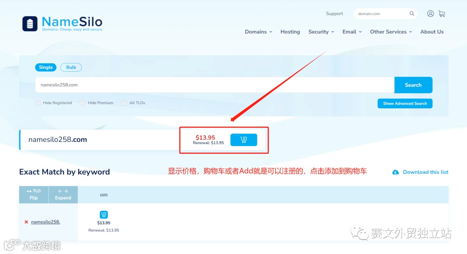Click the blue Search button
The height and width of the screenshot is (254, 467).
point(413,85)
